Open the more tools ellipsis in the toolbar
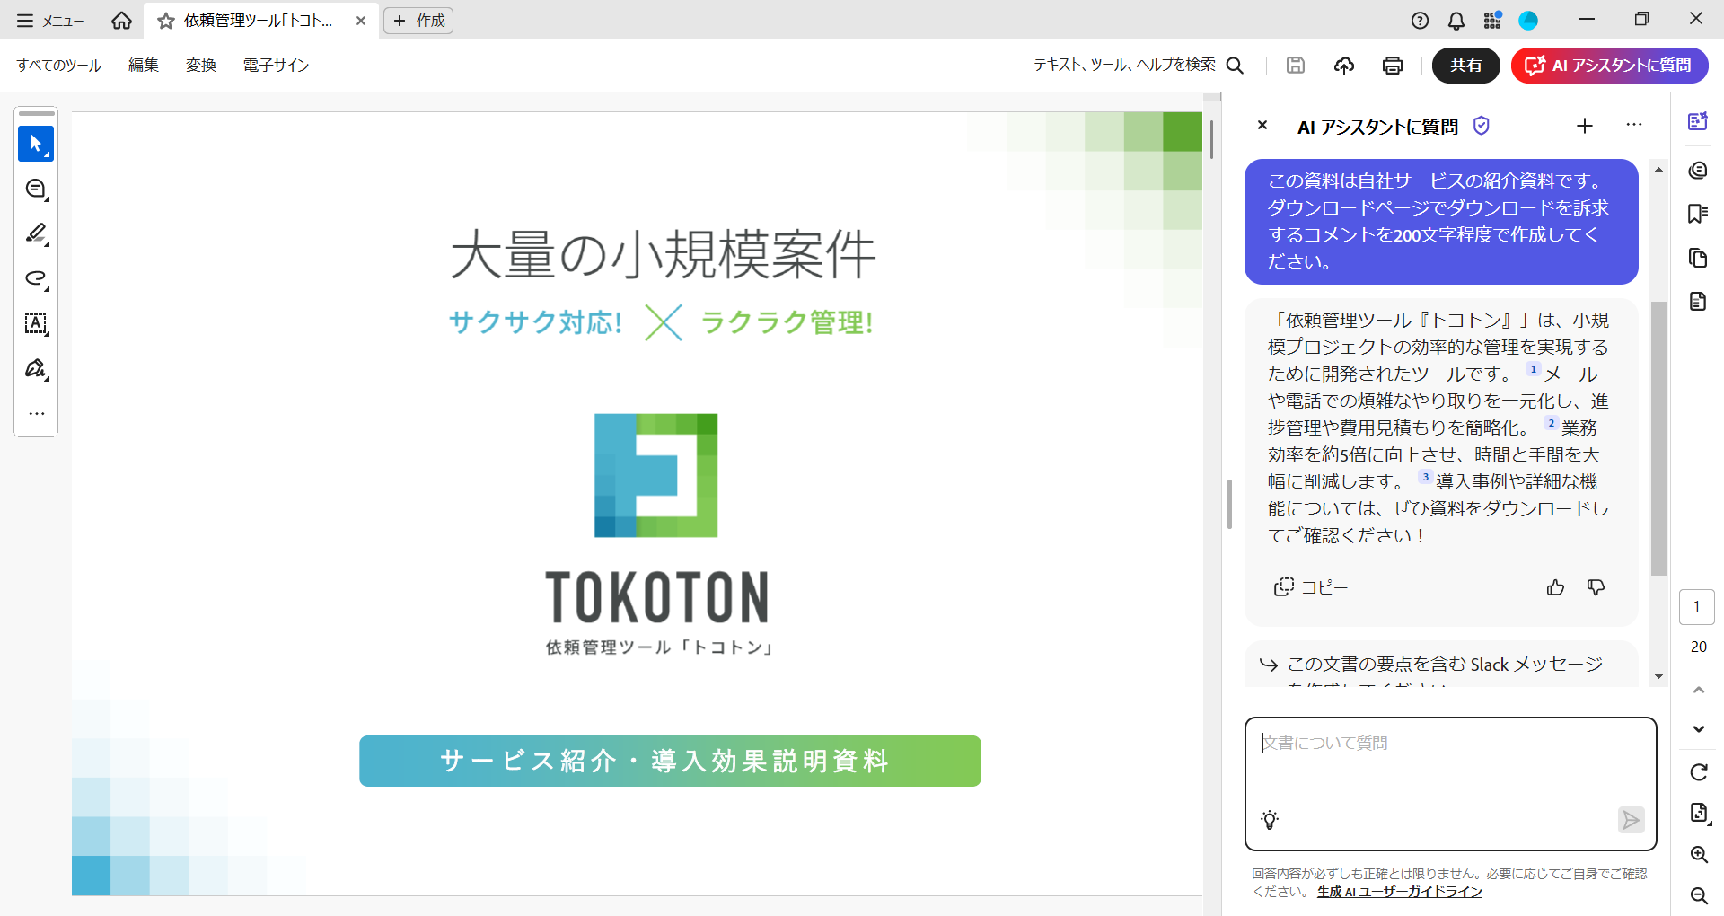This screenshot has height=916, width=1724. (36, 413)
